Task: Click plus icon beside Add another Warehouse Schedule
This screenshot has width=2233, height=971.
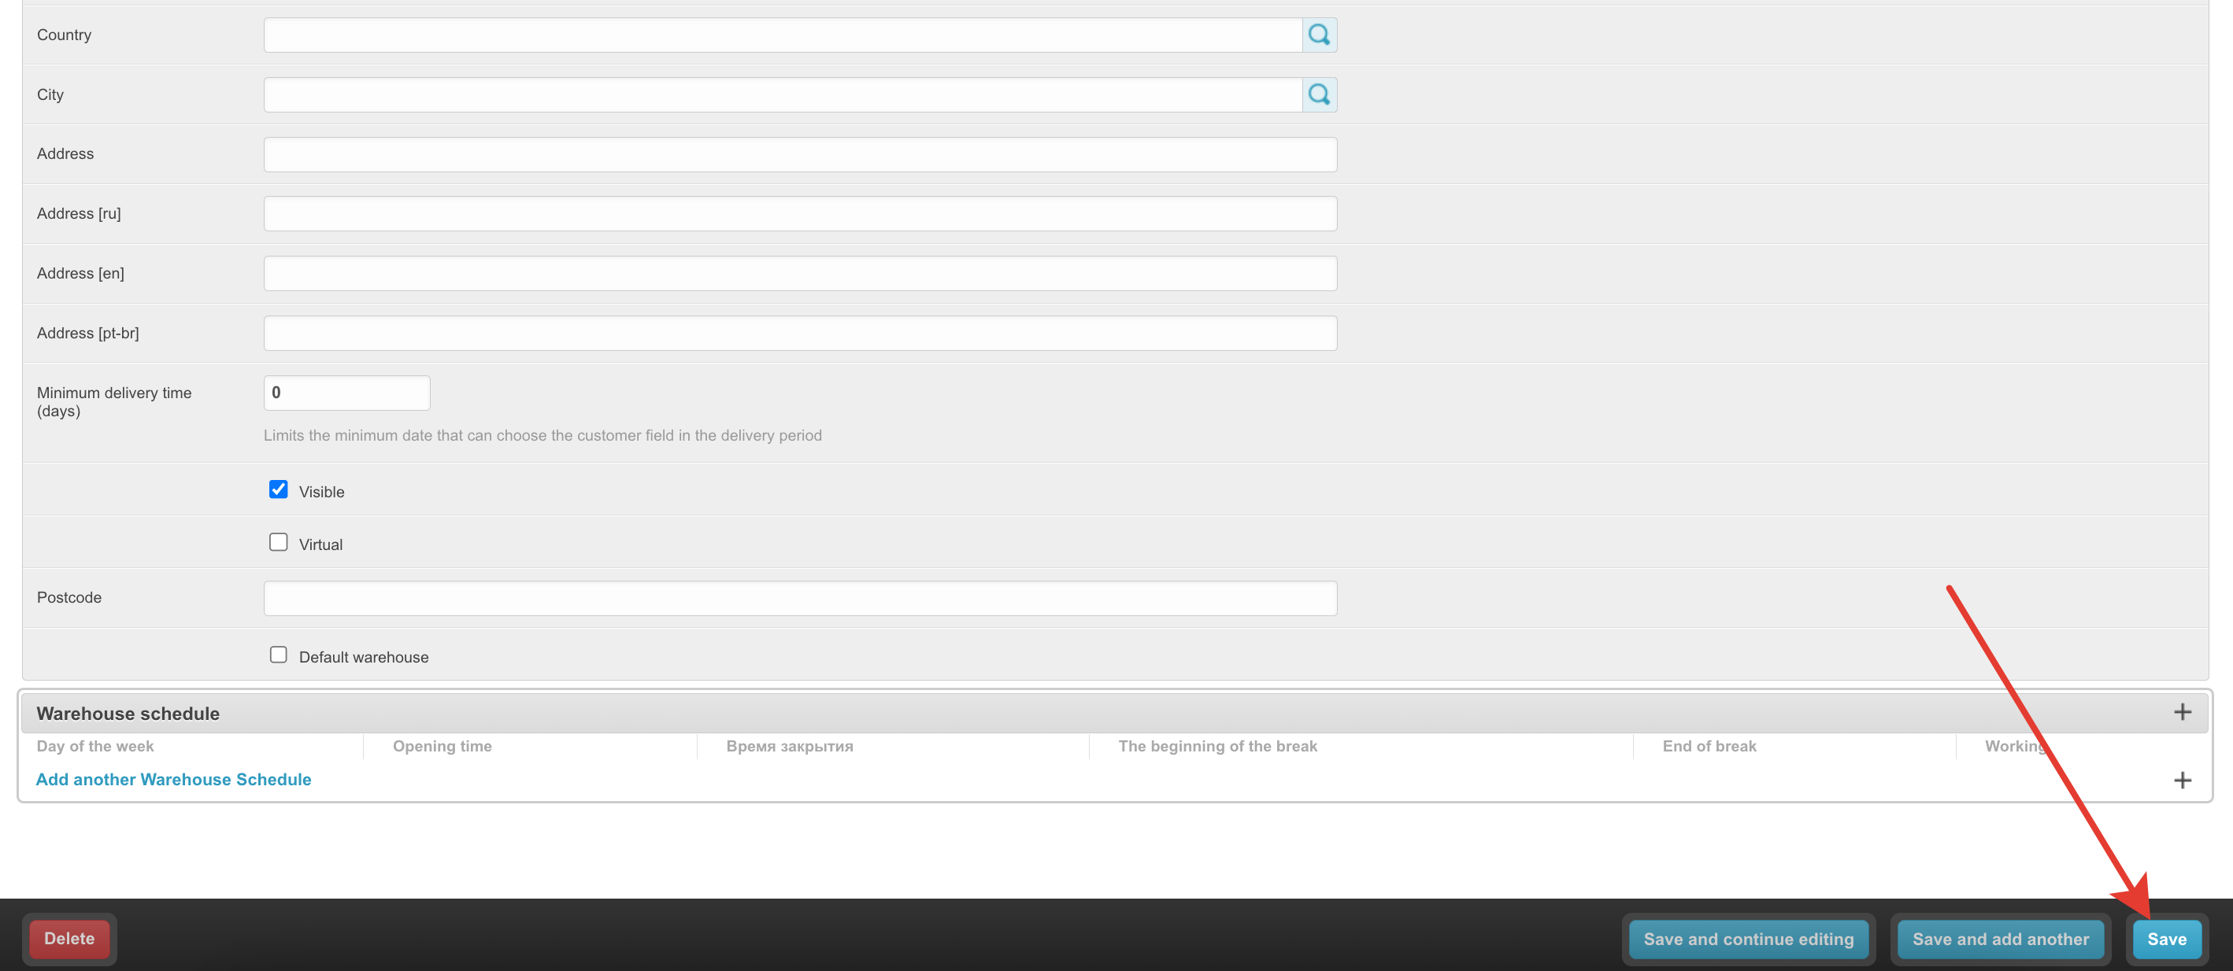Action: [x=2182, y=780]
